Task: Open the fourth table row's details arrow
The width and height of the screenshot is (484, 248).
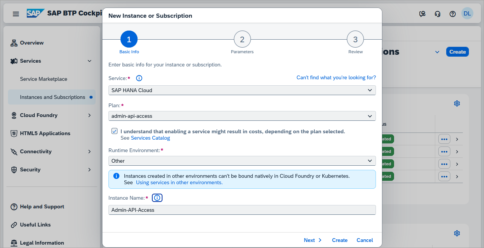Action: (457, 176)
